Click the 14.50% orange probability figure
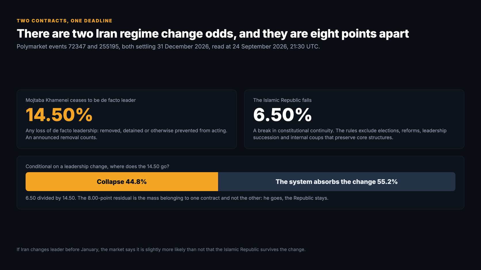 pyautogui.click(x=59, y=115)
